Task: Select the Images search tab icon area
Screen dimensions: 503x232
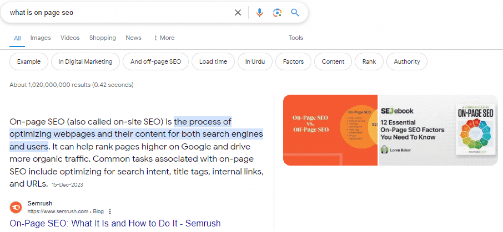Action: tap(40, 38)
